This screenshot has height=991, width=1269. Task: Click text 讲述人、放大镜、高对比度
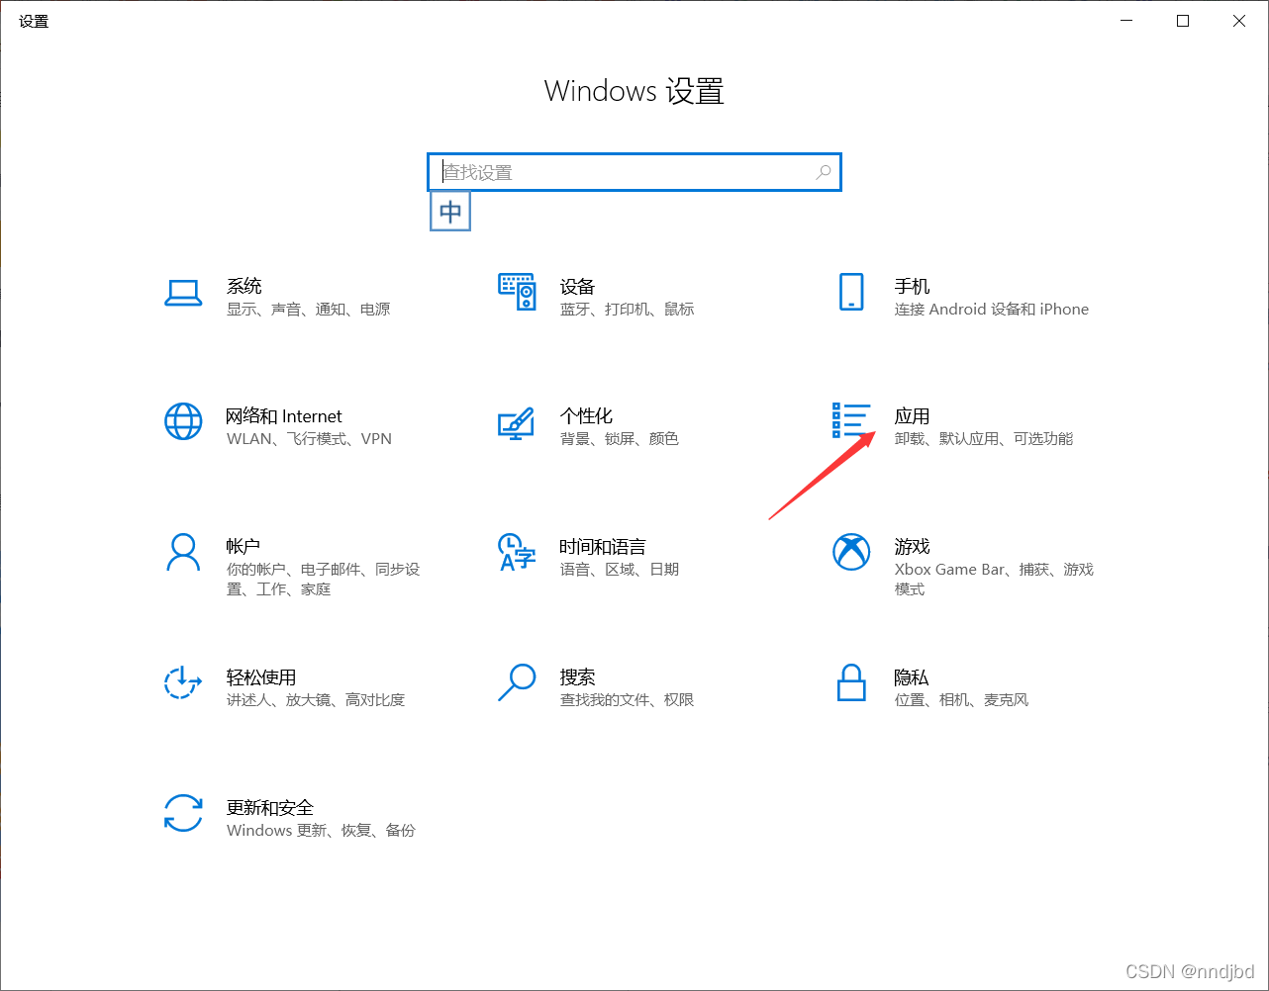316,700
